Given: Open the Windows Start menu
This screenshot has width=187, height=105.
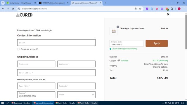Looking at the screenshot, I should [3, 103].
